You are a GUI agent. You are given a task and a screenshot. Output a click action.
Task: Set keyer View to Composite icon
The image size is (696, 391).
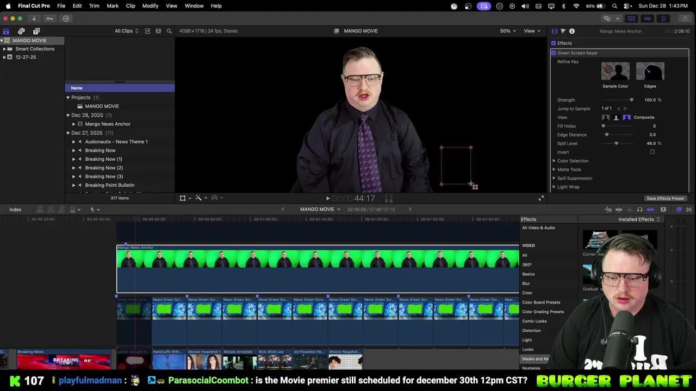(x=627, y=117)
